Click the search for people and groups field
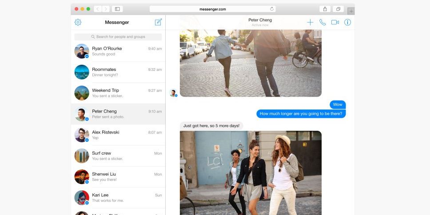The image size is (430, 215). (118, 37)
